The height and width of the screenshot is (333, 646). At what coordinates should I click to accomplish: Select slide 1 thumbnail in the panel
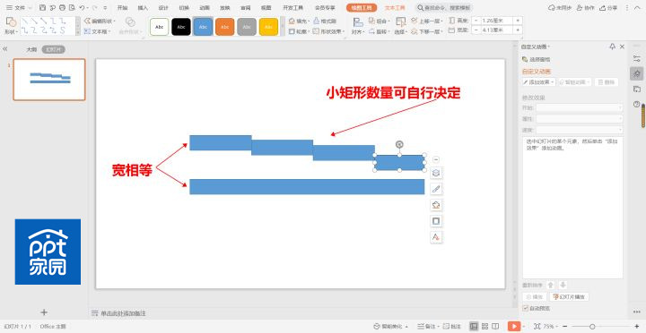[x=49, y=80]
